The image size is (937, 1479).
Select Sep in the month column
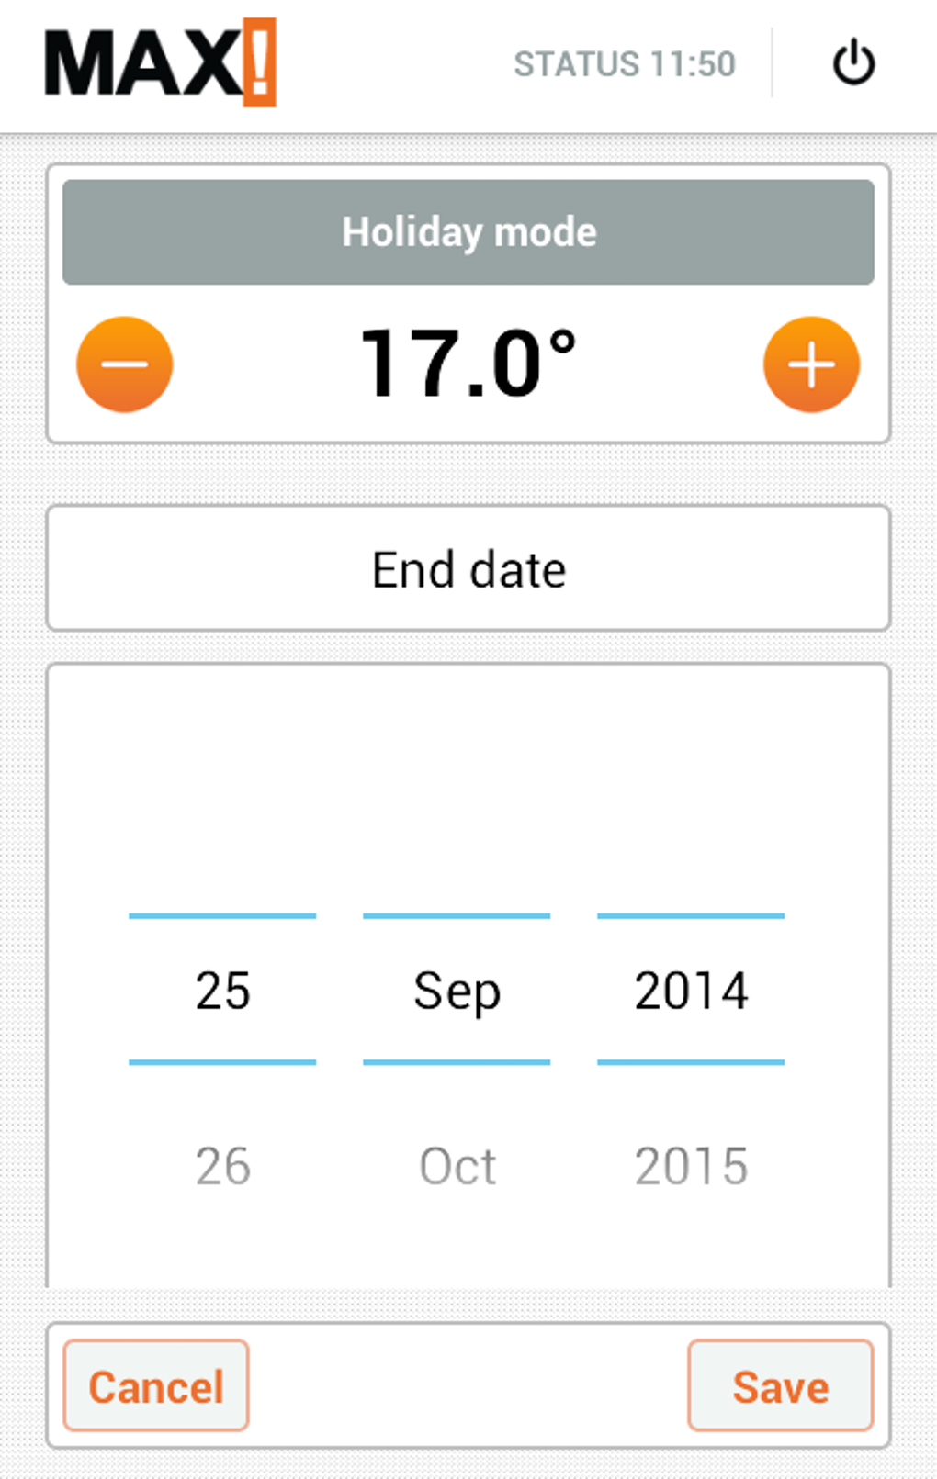point(457,990)
